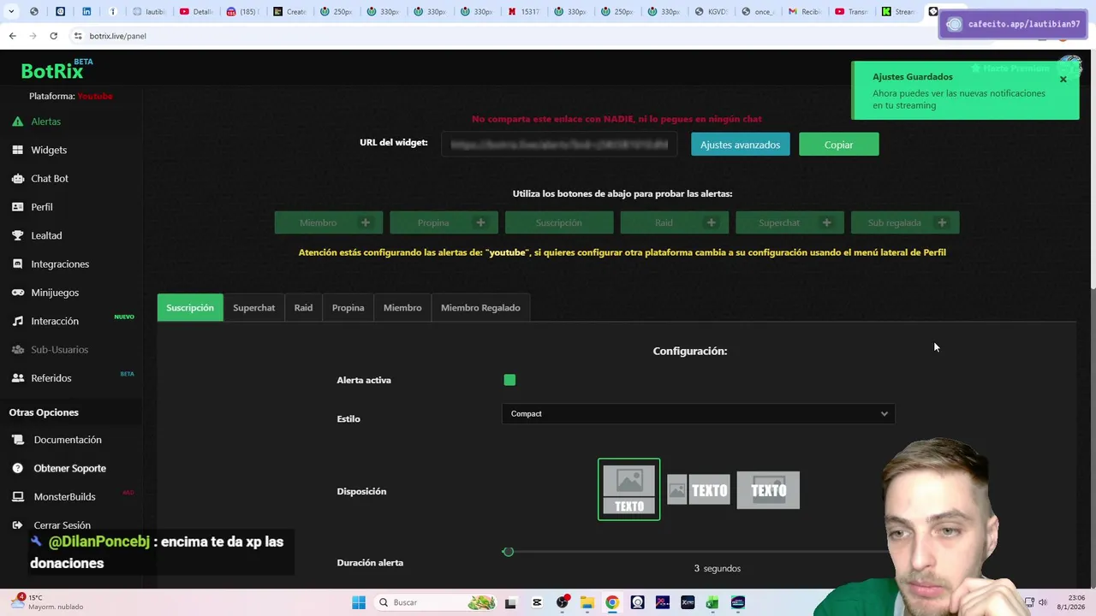Open CapCut from the taskbar
The image size is (1096, 616).
click(537, 602)
